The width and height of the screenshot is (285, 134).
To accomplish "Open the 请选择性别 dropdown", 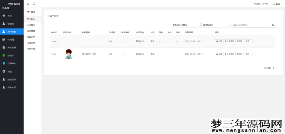I will [x=216, y=25].
